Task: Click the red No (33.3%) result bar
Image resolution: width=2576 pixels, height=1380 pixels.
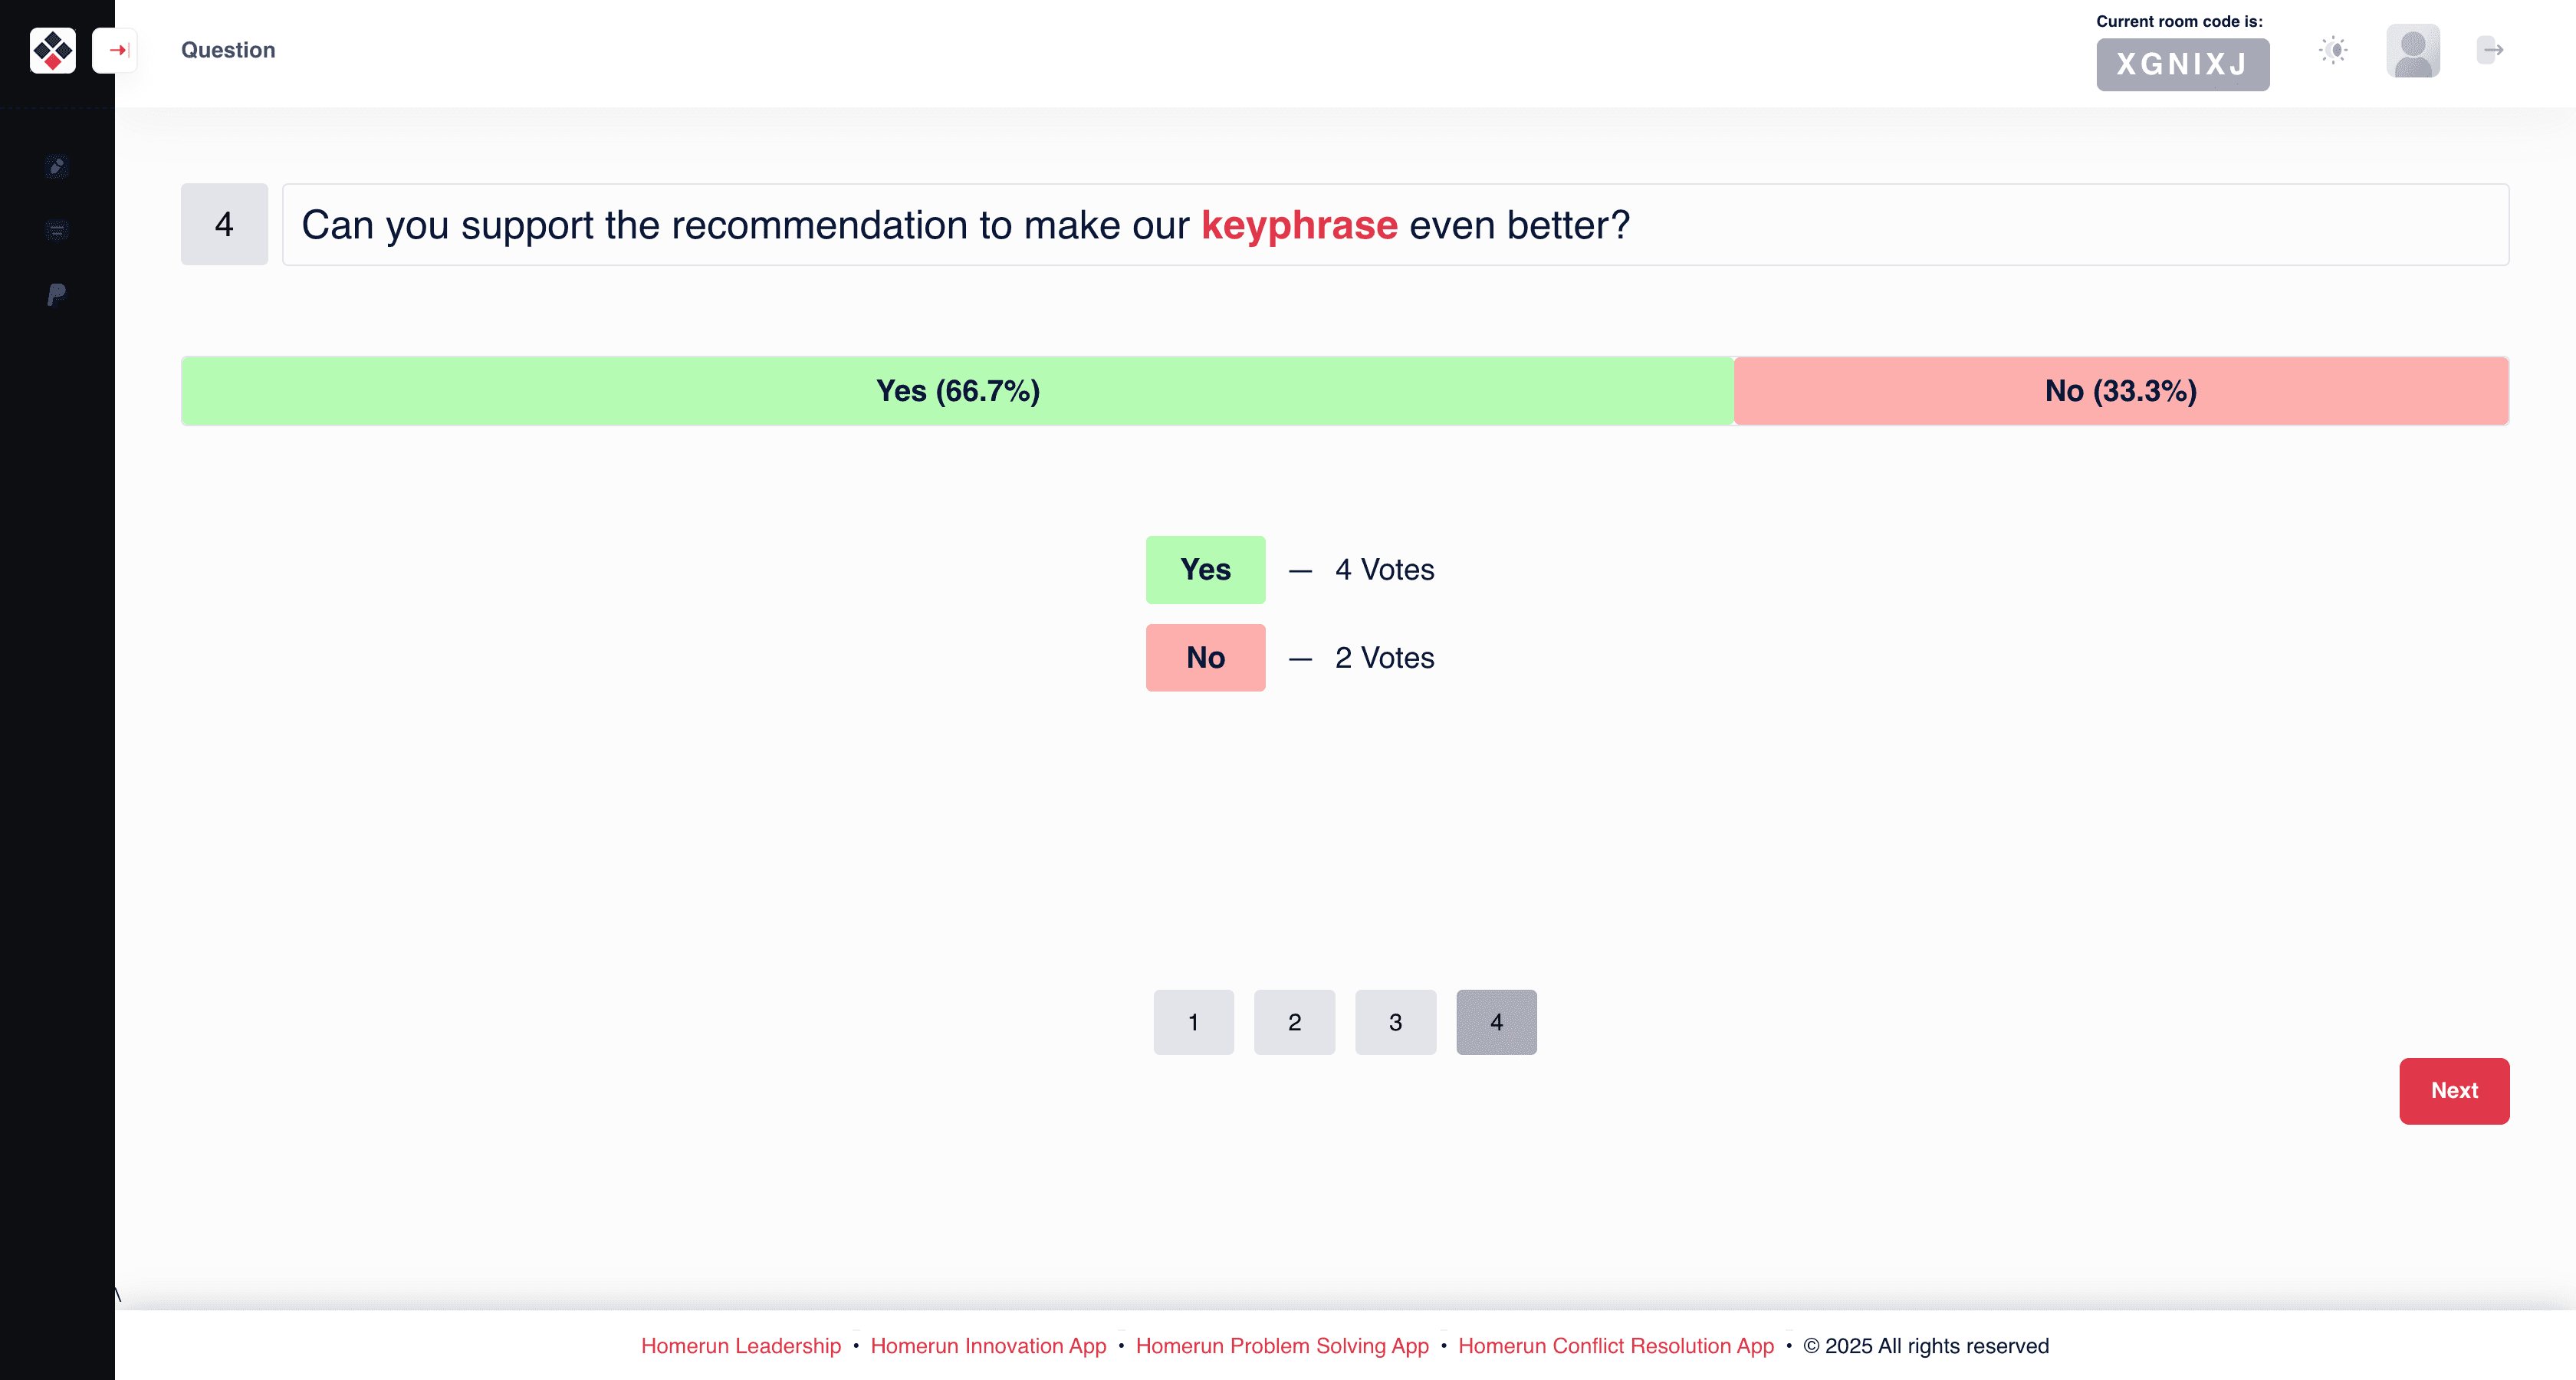Action: pos(2120,391)
